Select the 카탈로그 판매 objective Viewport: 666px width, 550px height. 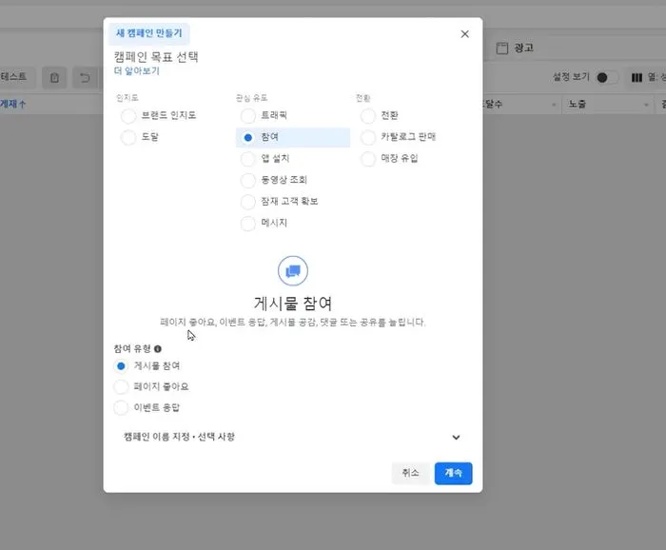coord(368,137)
